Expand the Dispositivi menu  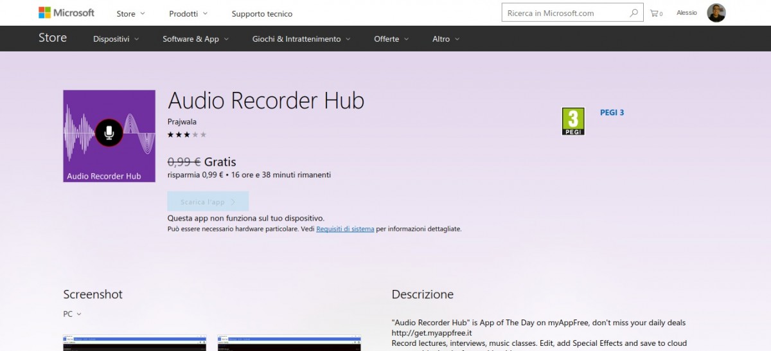click(x=116, y=39)
